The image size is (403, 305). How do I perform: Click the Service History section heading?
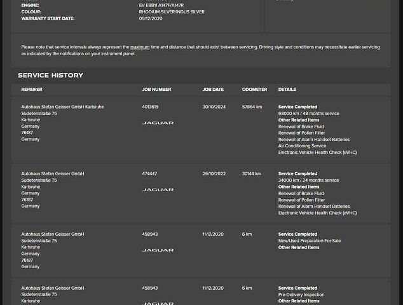(x=50, y=75)
